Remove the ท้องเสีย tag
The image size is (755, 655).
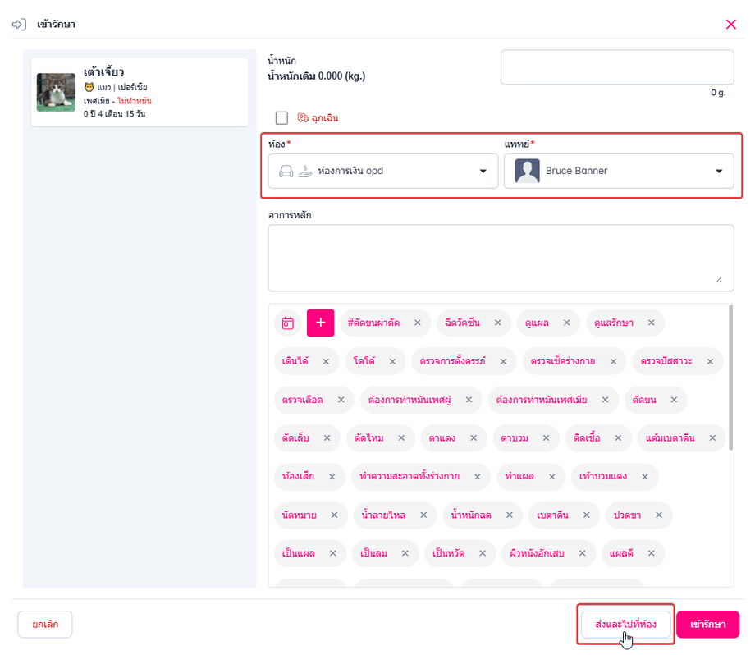(x=332, y=477)
